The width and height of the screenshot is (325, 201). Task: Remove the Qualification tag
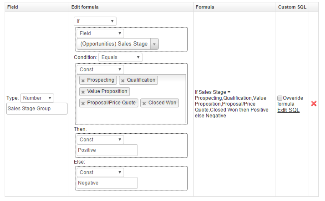click(123, 80)
